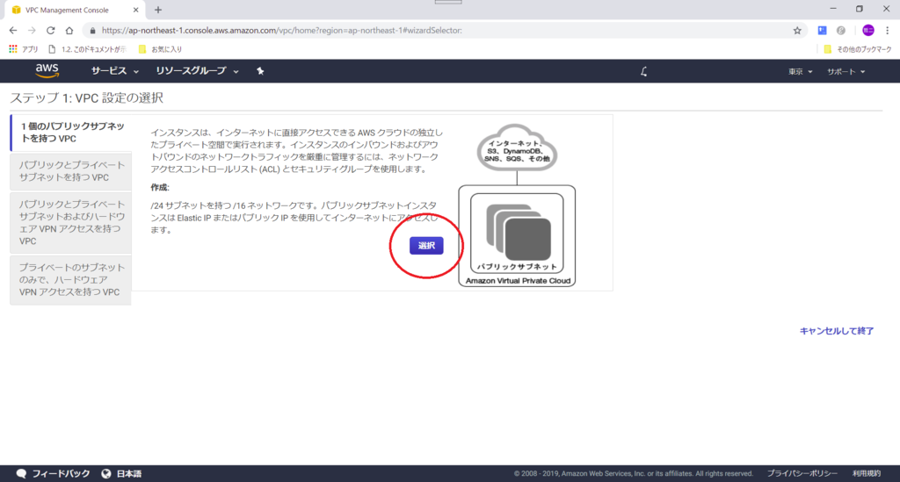
Task: Open the お気に入り bookmark folder
Action: [160, 49]
